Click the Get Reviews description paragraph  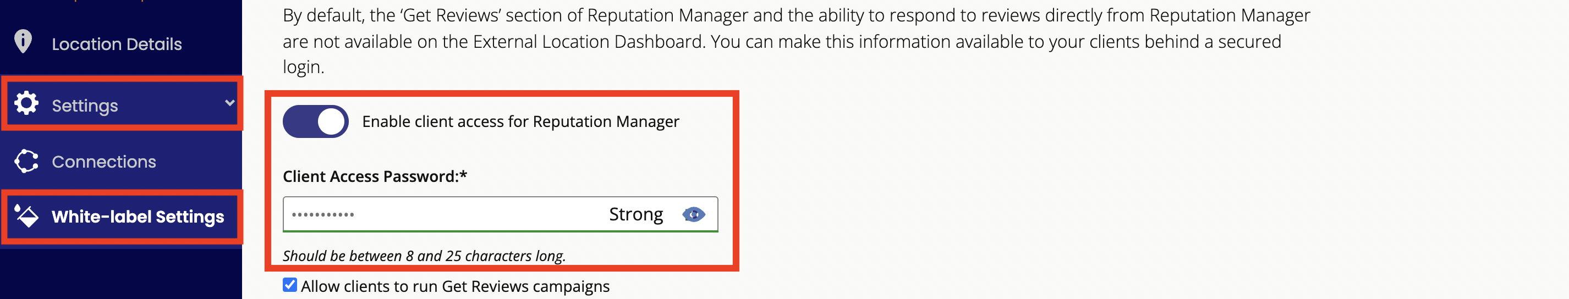pyautogui.click(x=796, y=41)
